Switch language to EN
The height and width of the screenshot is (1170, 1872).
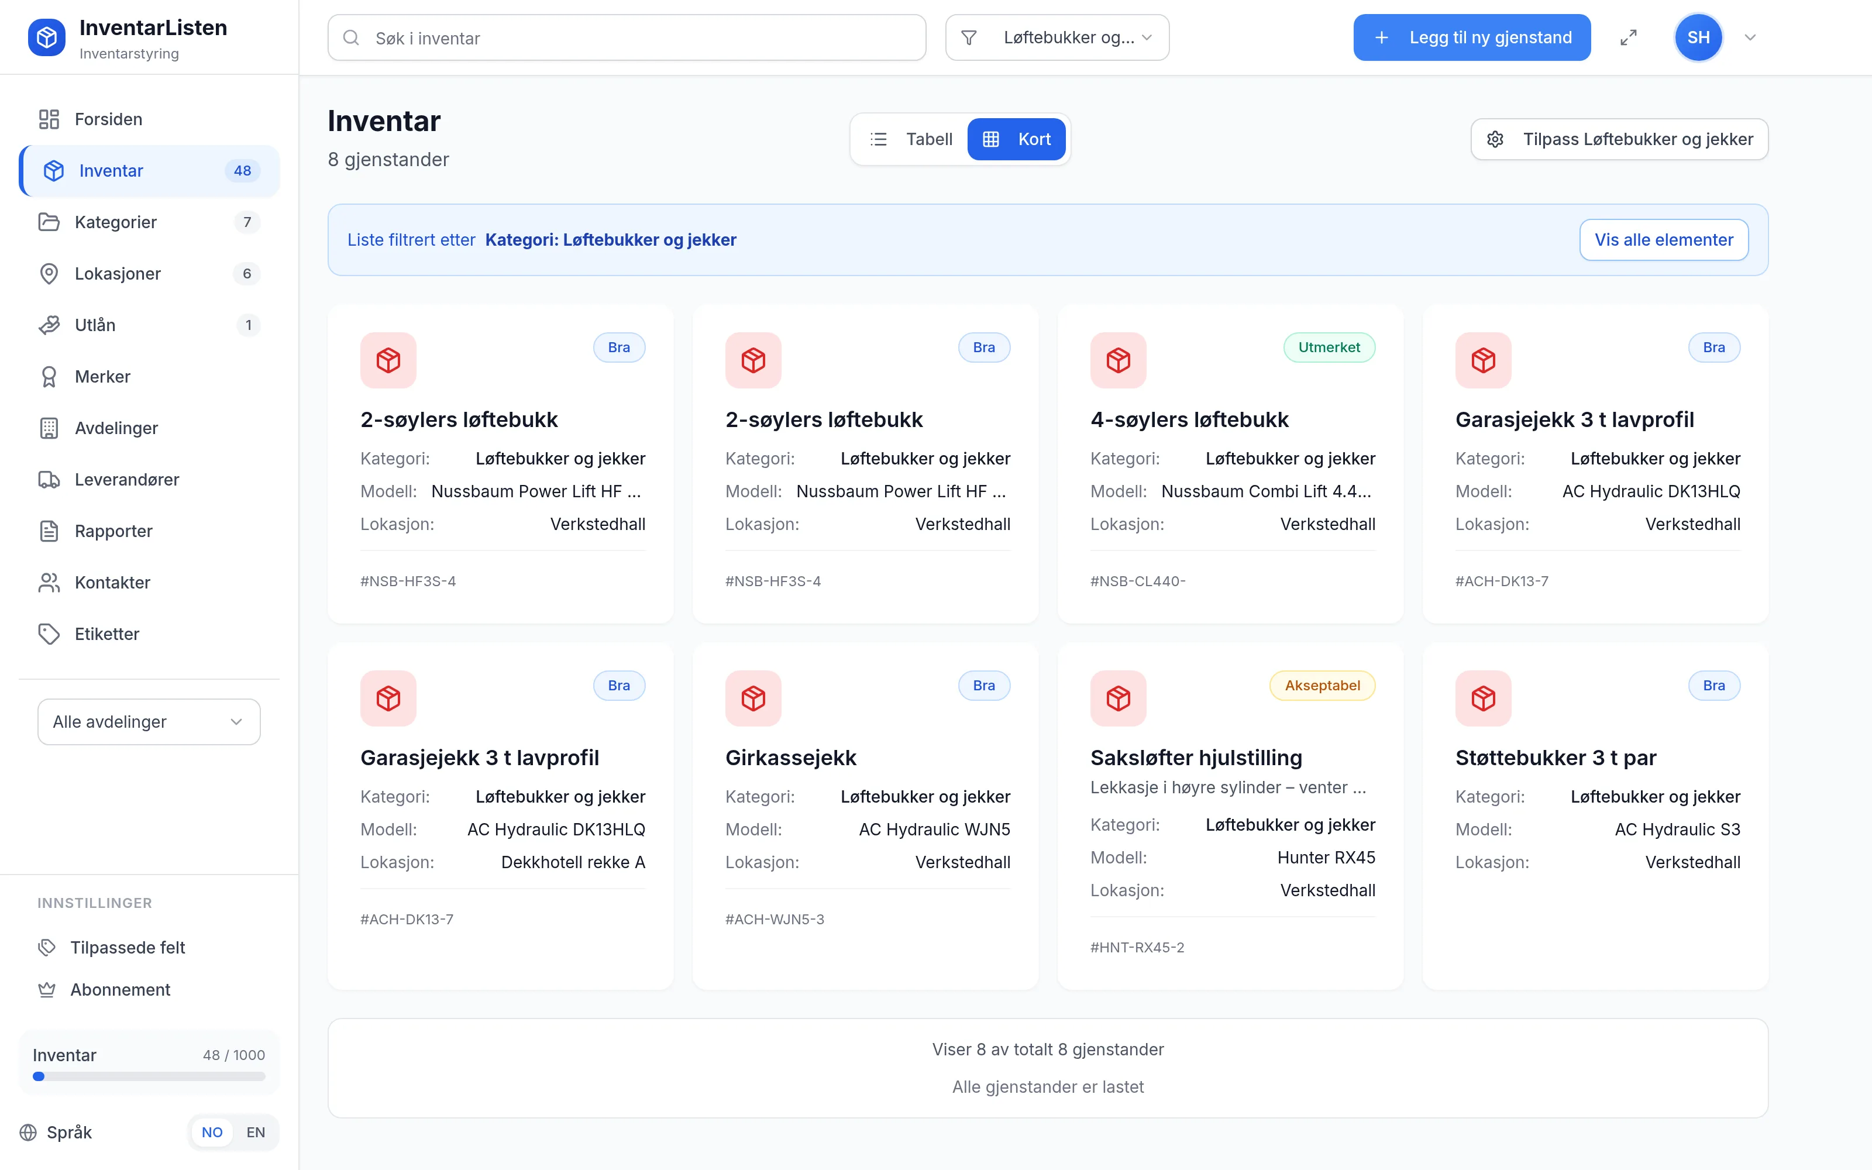coord(255,1132)
